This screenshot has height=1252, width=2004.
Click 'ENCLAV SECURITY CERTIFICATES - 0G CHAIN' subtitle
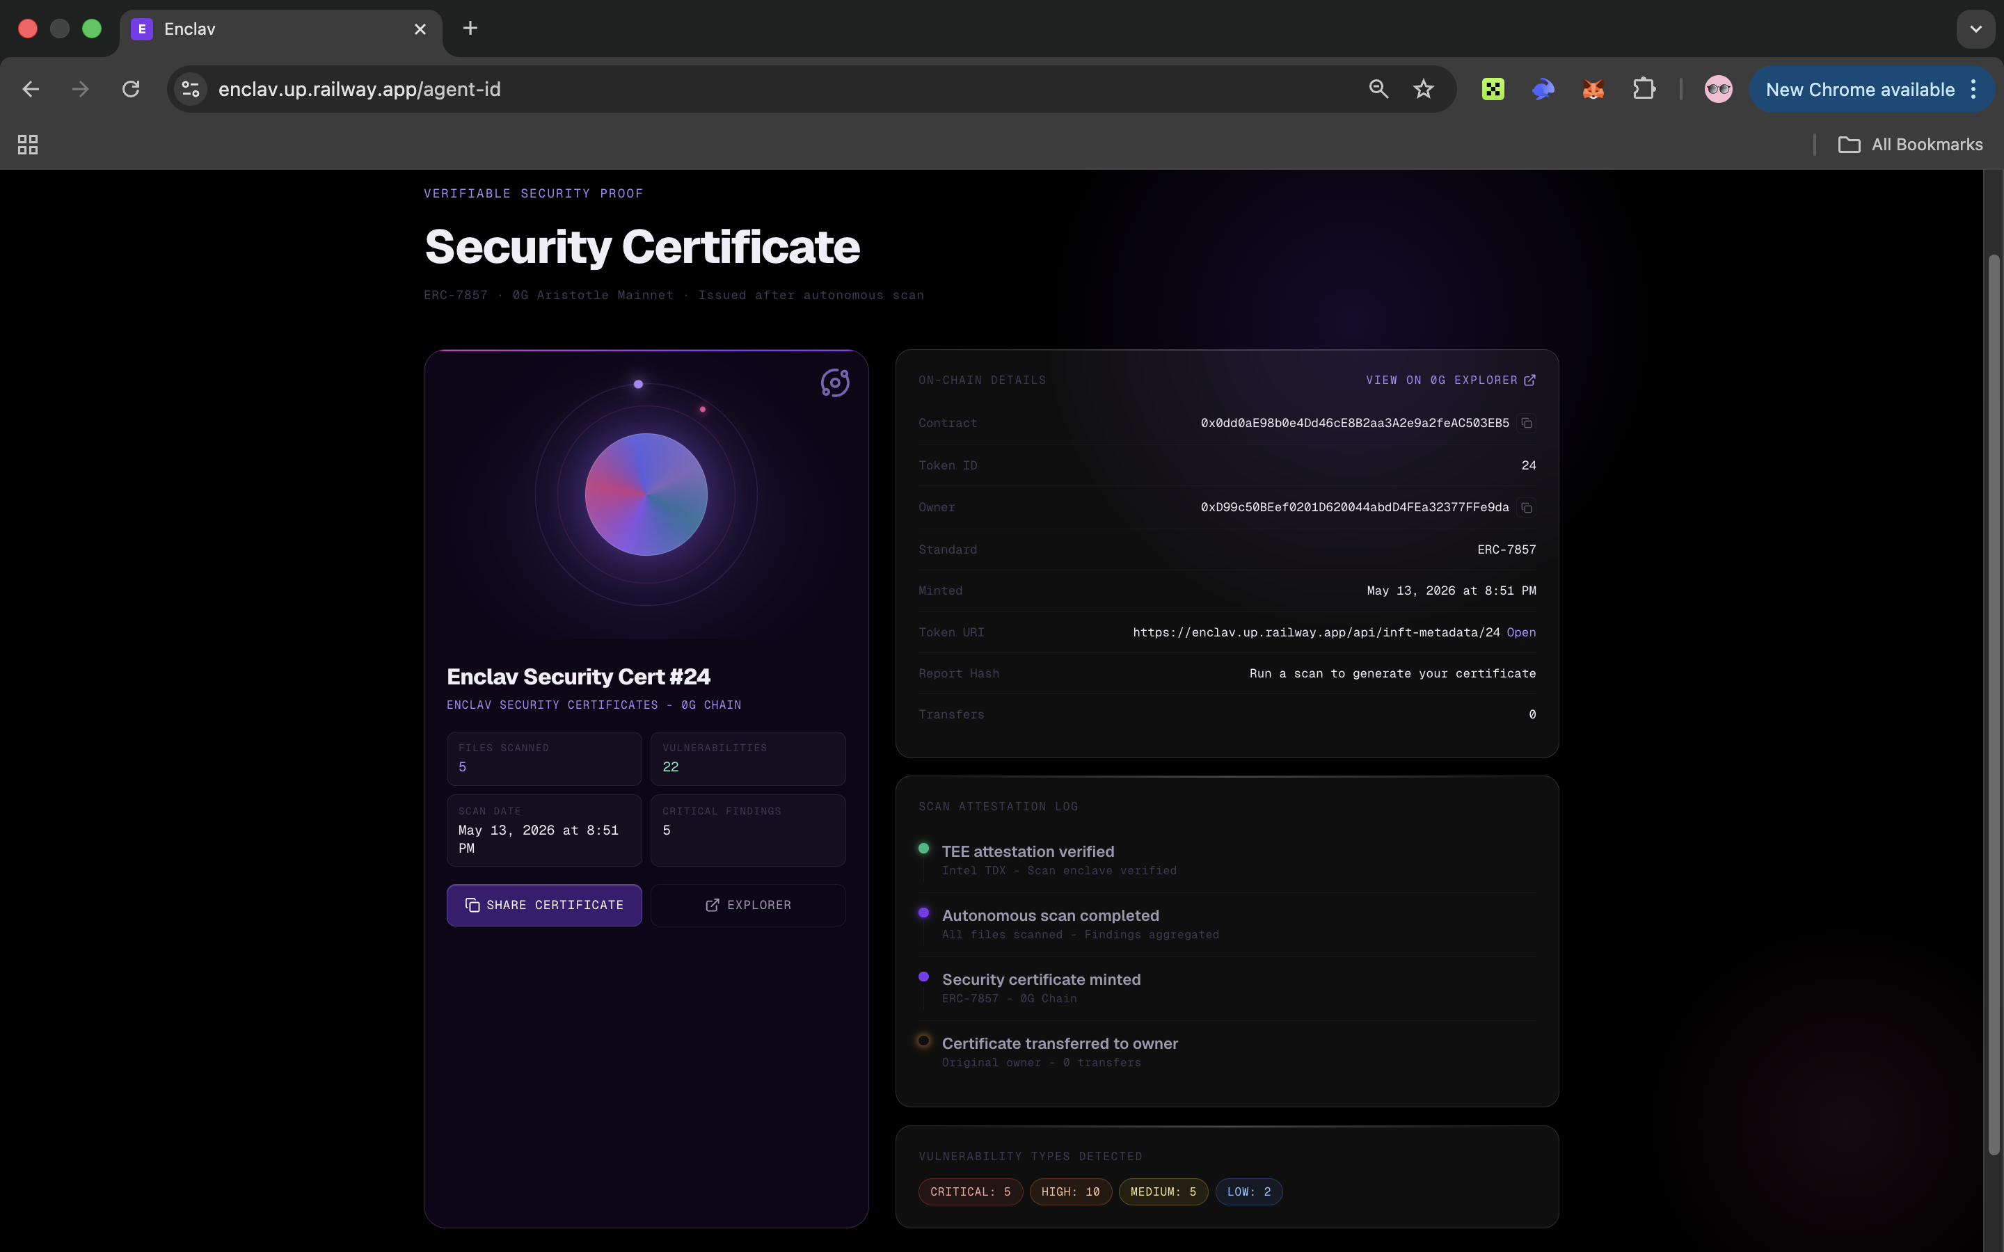[594, 705]
